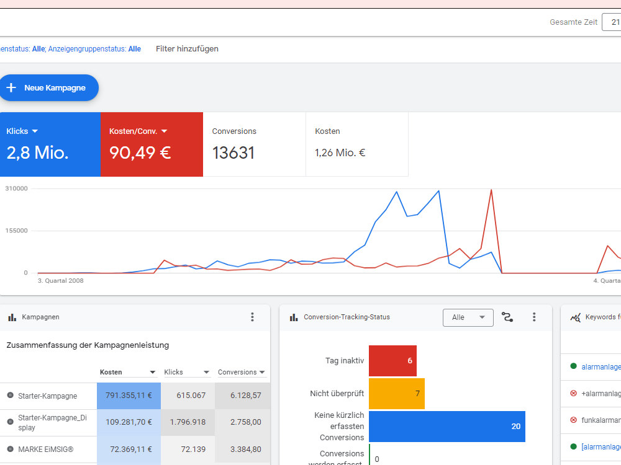Click the Starter-Kampagne row name
621x465 pixels.
(48, 396)
